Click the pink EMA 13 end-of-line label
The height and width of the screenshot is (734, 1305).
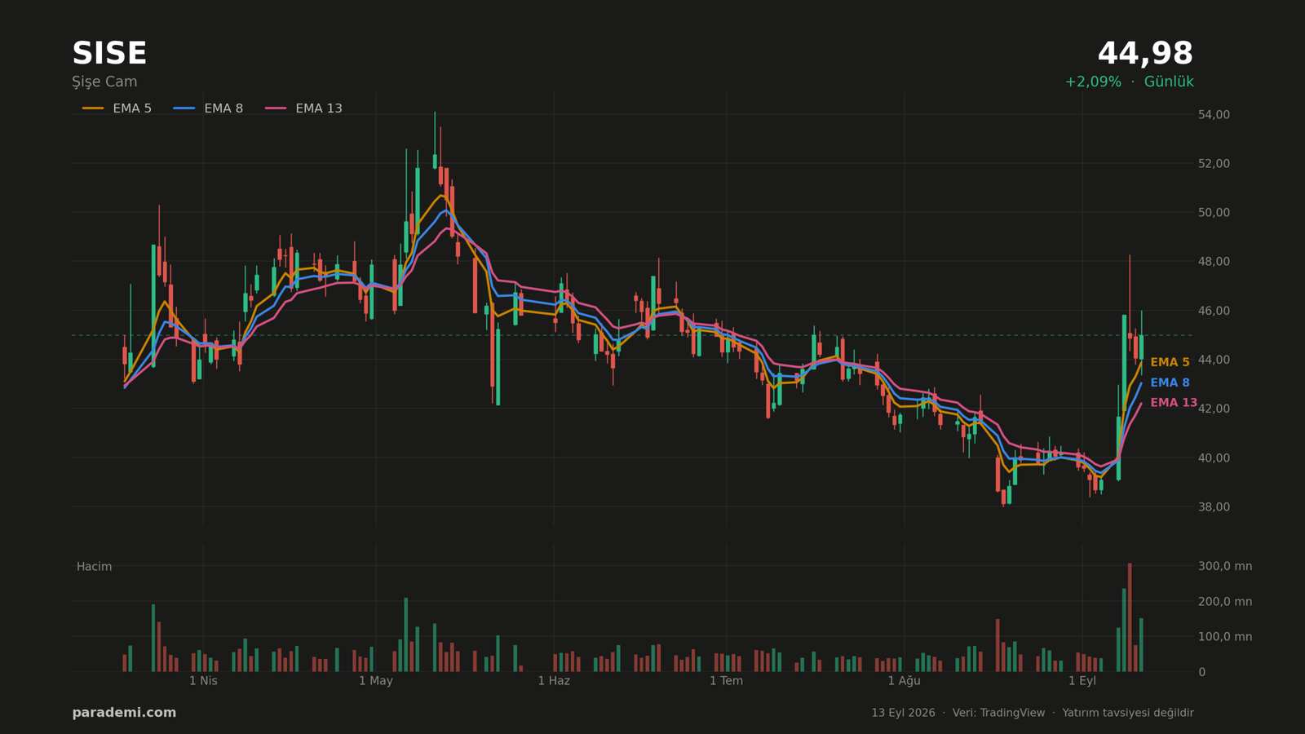point(1174,403)
